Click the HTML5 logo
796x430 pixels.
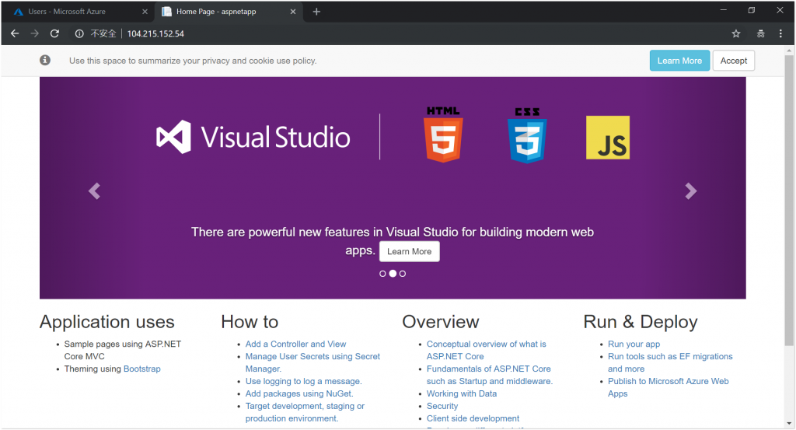pos(443,135)
